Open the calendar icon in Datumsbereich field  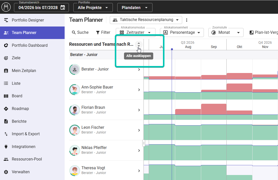tap(63, 7)
